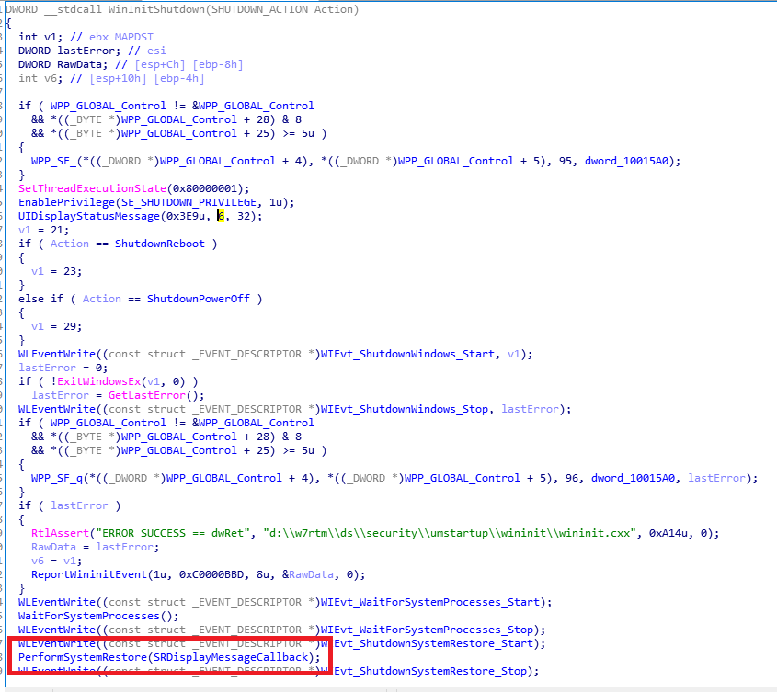The width and height of the screenshot is (777, 692).
Task: Click the '[esp+Ch] [ebp-8h]' stack comment
Action: tap(189, 65)
